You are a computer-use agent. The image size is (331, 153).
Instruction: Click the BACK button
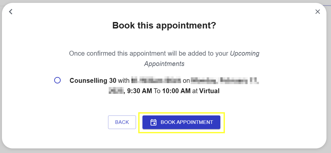coord(122,122)
